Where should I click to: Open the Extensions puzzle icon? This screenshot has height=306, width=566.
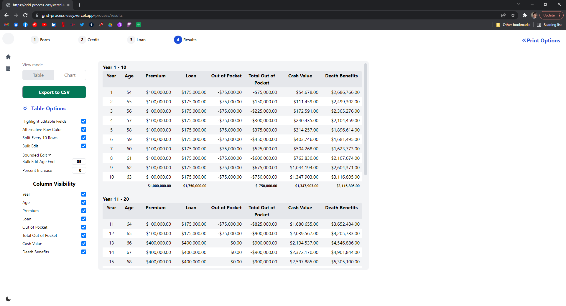(x=524, y=15)
